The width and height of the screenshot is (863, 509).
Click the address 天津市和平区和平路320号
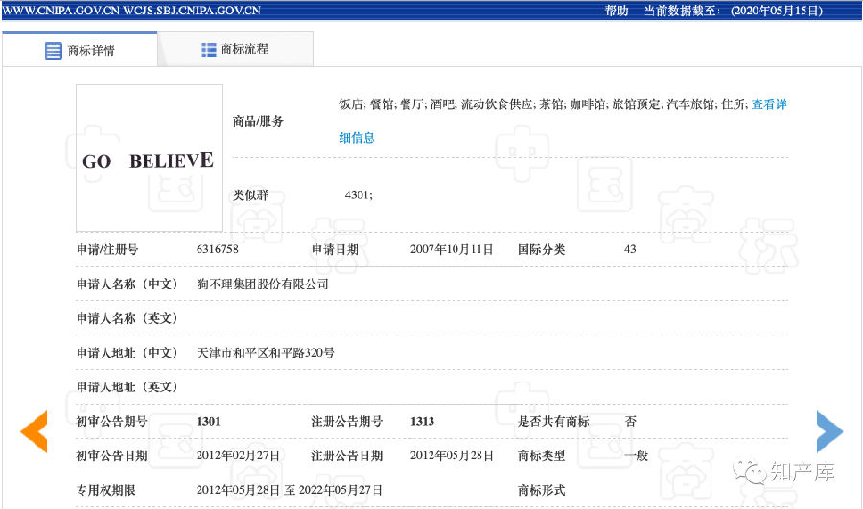click(x=266, y=353)
